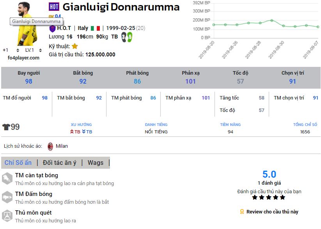Click the Thủ môn quét trait icon
321x229 pixels.
pyautogui.click(x=7, y=216)
